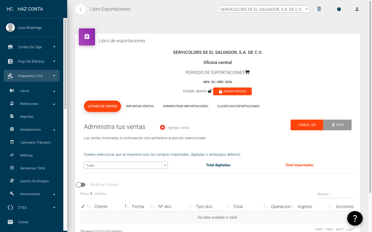Expand the Declaraciones submenu arrow
The image size is (372, 232).
tap(54, 130)
